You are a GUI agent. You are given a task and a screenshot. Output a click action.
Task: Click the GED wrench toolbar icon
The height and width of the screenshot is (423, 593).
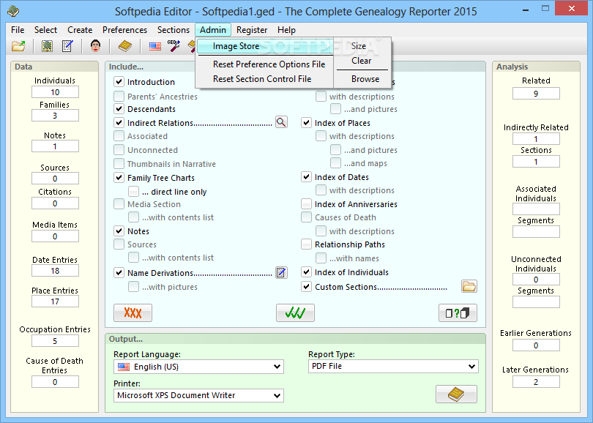coord(174,46)
